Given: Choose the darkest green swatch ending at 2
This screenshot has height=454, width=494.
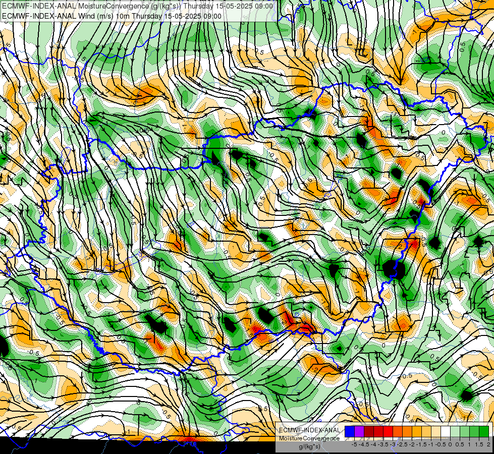Looking at the screenshot, I should point(484,431).
